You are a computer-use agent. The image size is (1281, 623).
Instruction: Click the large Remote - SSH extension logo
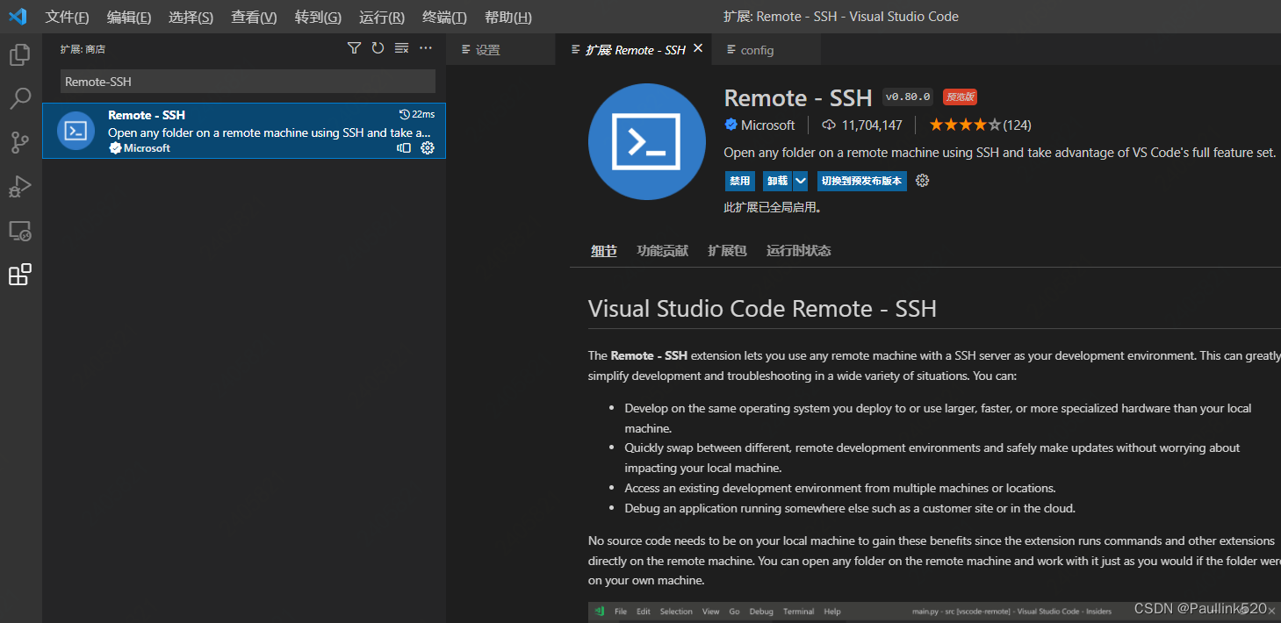pyautogui.click(x=647, y=141)
